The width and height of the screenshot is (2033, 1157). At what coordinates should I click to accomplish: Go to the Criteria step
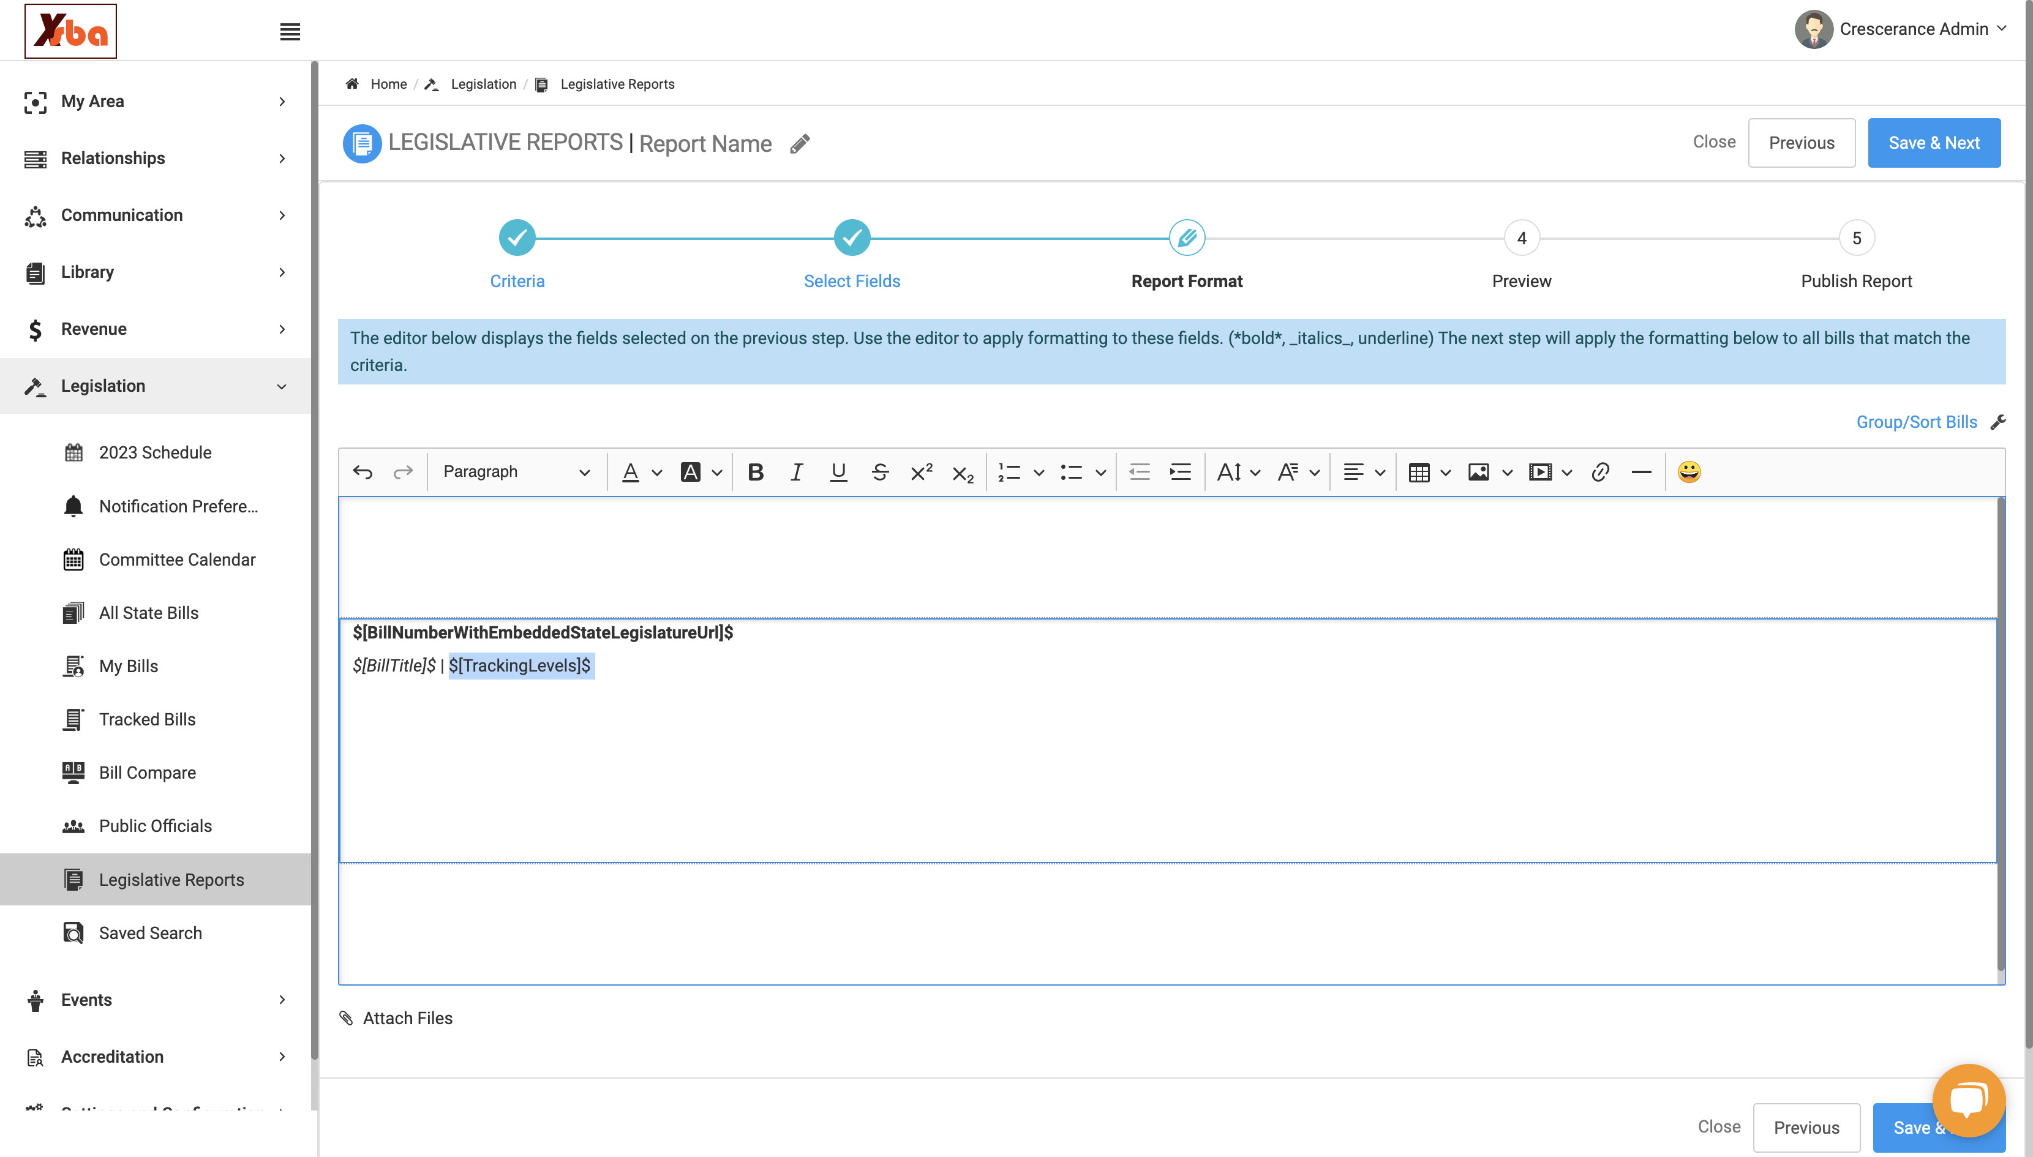[517, 254]
